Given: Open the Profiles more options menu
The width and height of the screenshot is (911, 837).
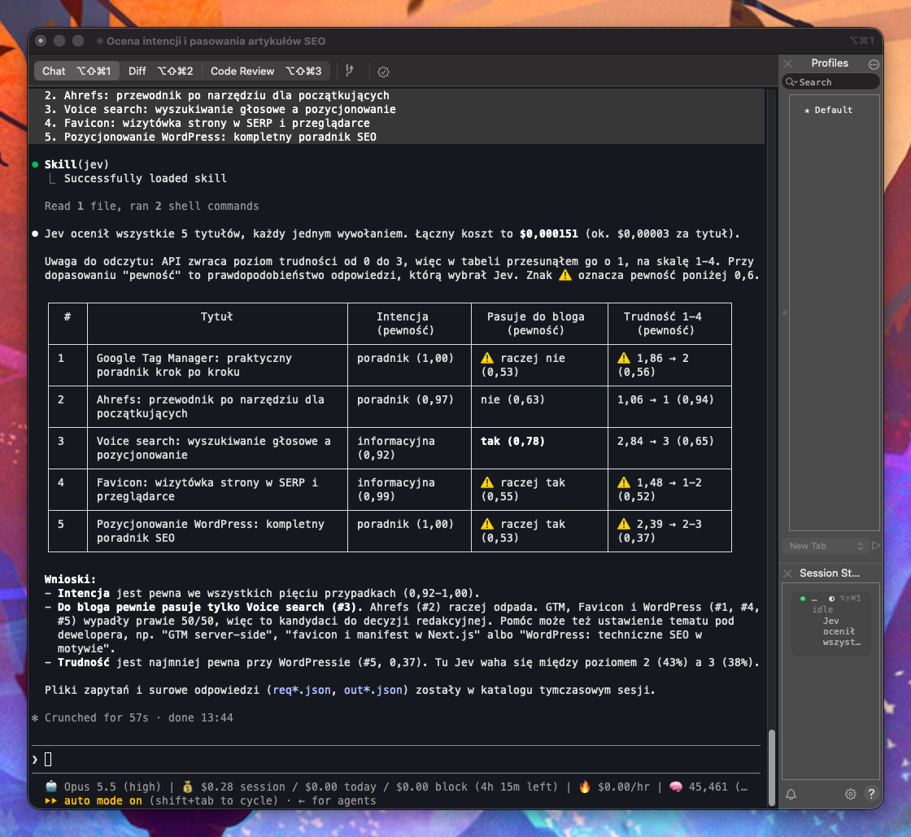Looking at the screenshot, I should (x=874, y=64).
